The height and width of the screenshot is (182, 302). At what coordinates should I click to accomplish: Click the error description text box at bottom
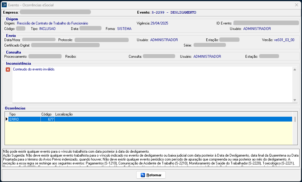[150, 158]
